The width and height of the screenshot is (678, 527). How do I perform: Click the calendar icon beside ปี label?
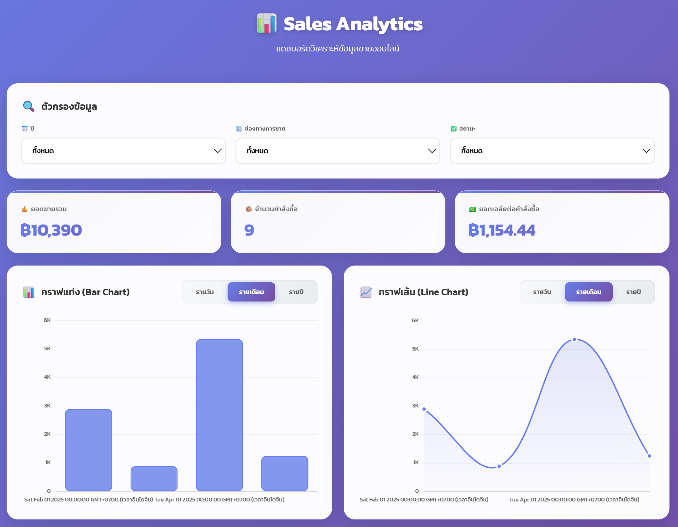pos(25,129)
